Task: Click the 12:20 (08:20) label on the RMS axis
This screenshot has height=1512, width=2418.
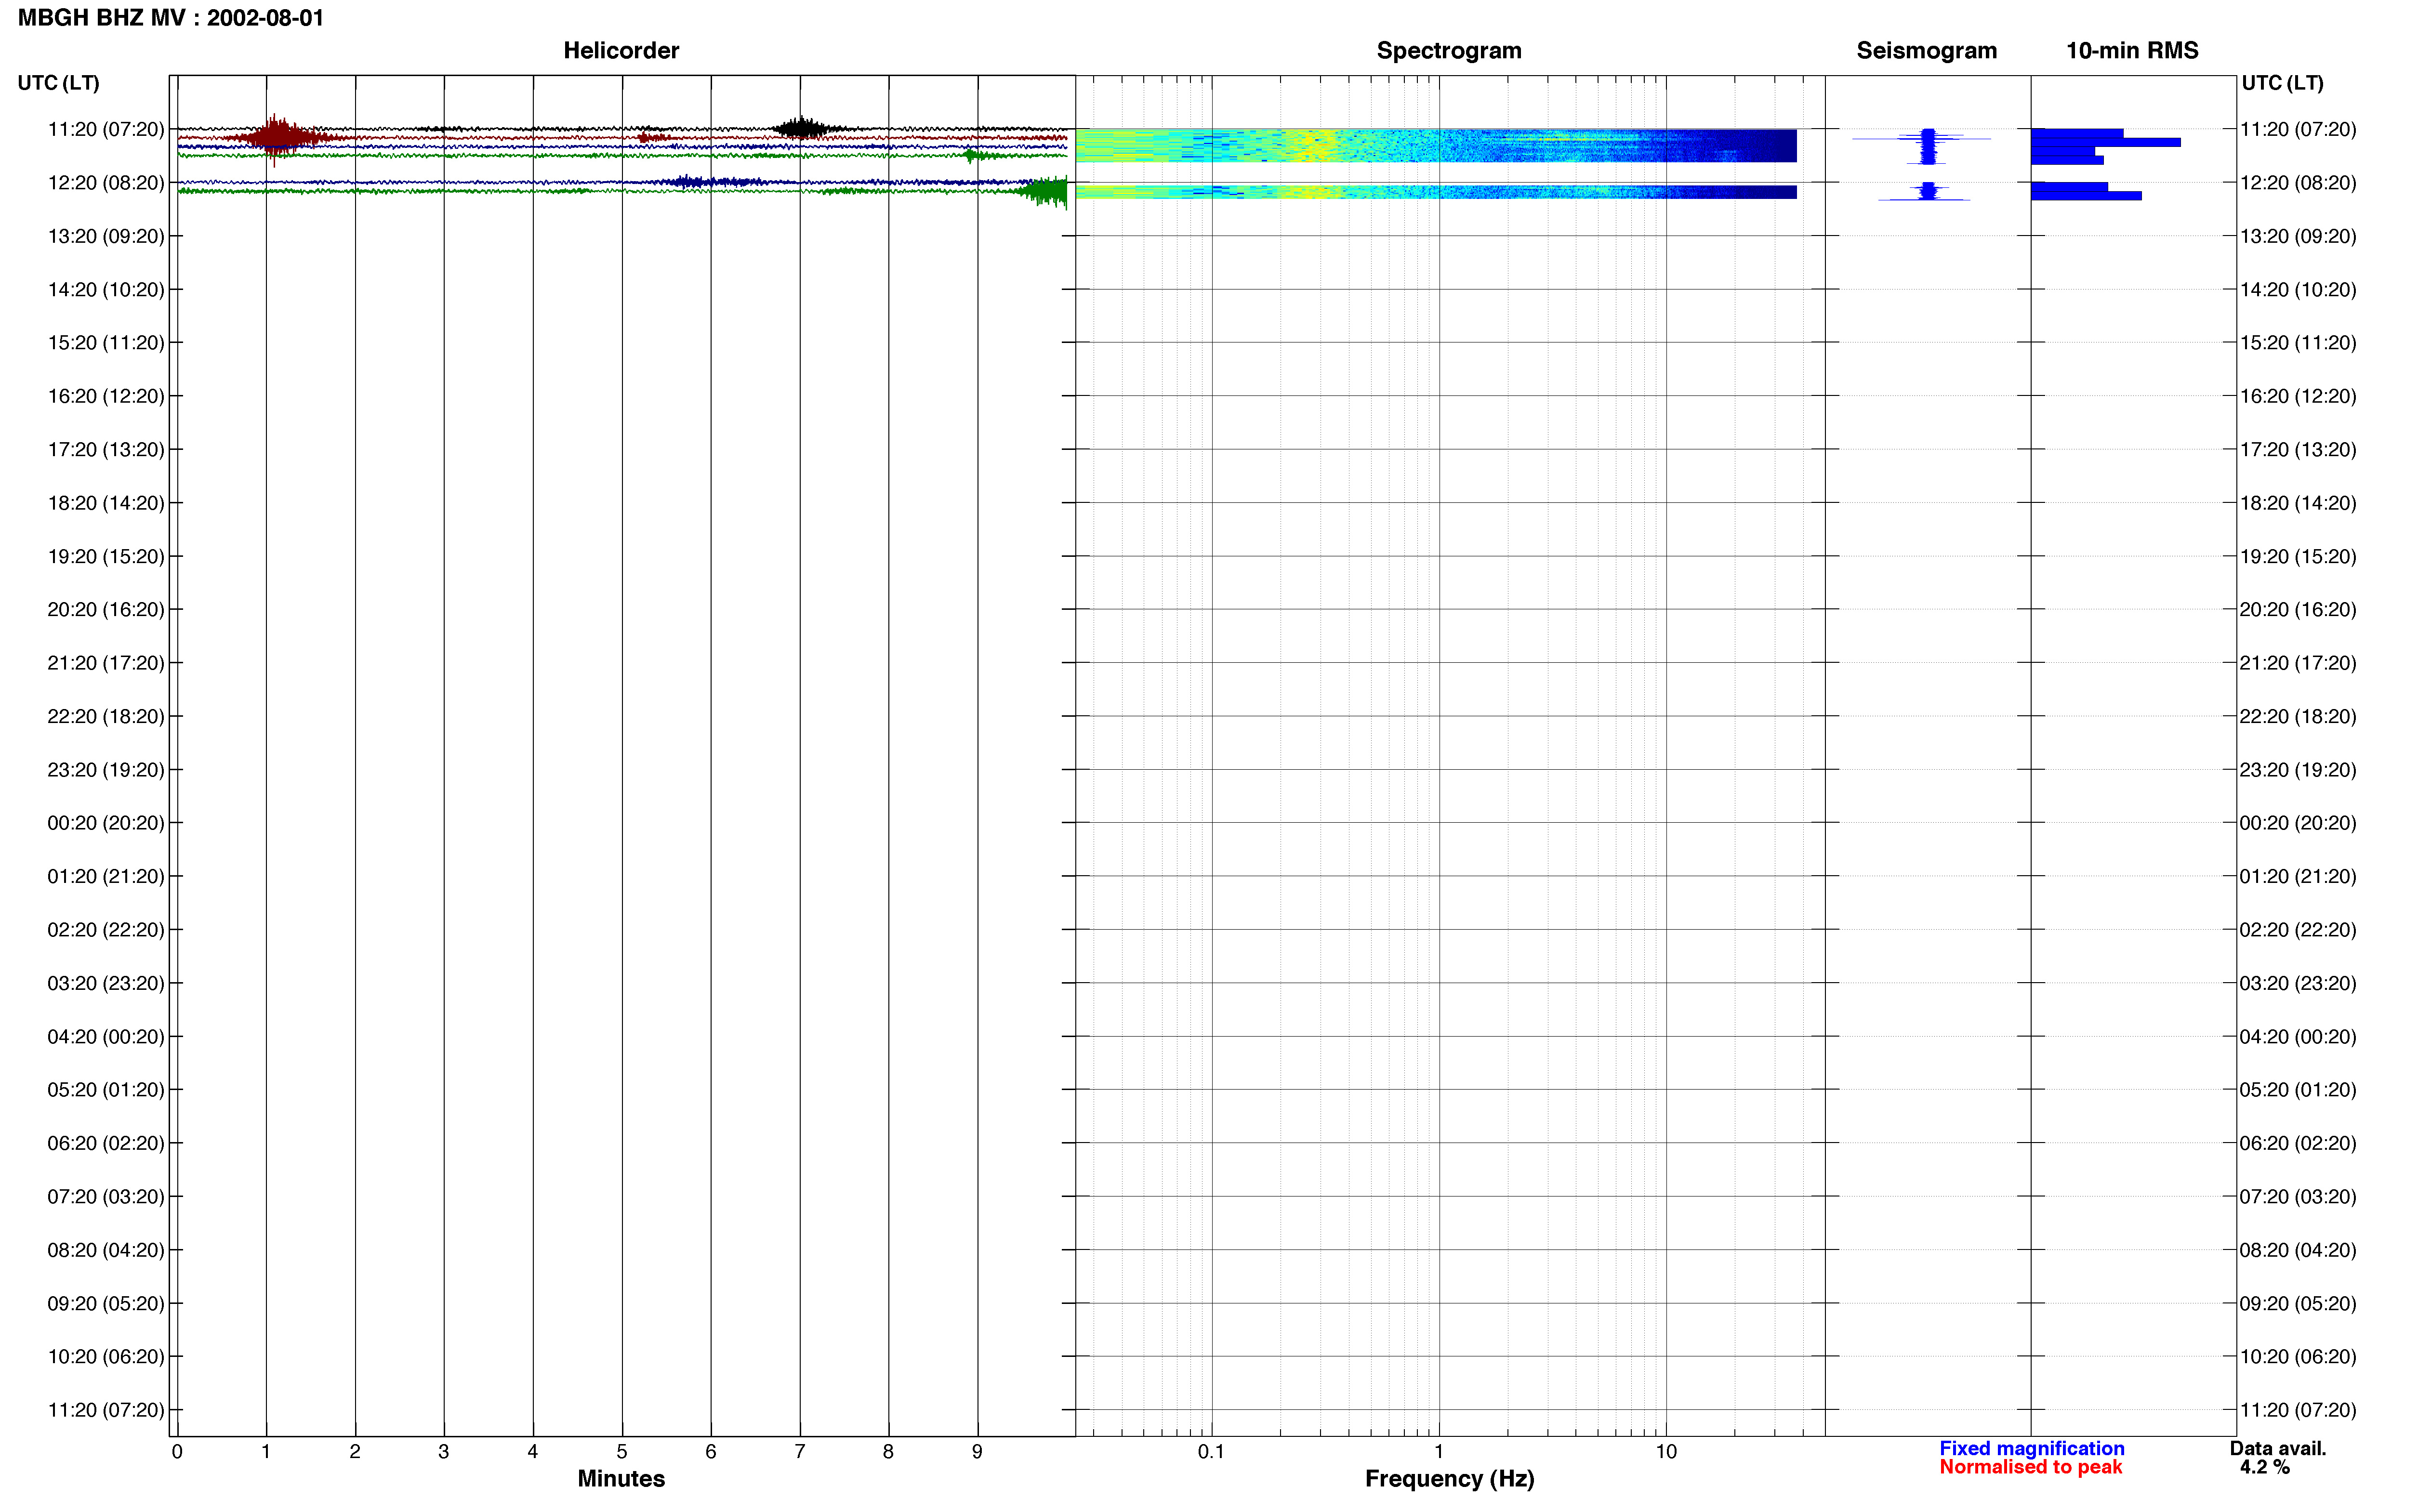Action: (2298, 183)
